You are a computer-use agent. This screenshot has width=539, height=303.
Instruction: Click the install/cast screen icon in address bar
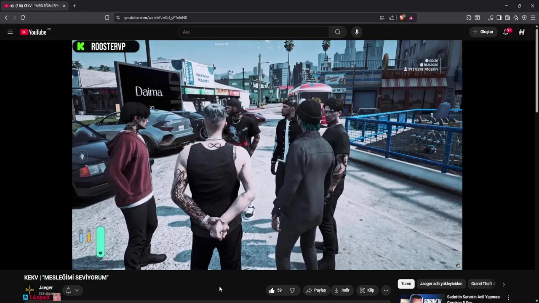pyautogui.click(x=382, y=18)
